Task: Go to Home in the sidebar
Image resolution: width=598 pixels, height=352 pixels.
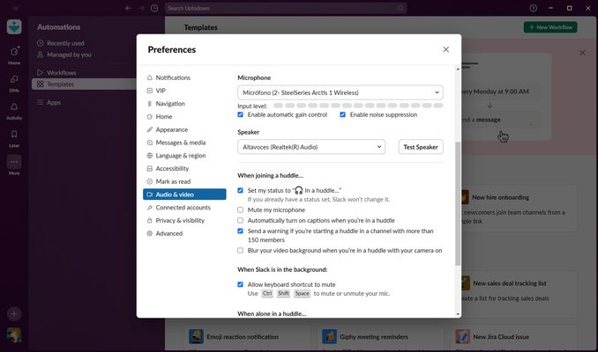Action: tap(14, 55)
